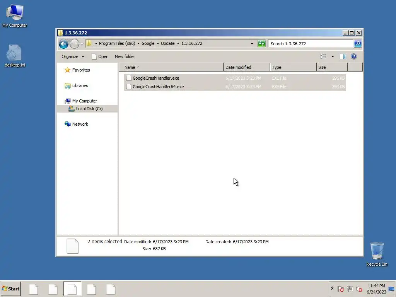Click the 1.3.36.272 breadcrumb
Viewport: 396px width, 297px height.
[192, 43]
